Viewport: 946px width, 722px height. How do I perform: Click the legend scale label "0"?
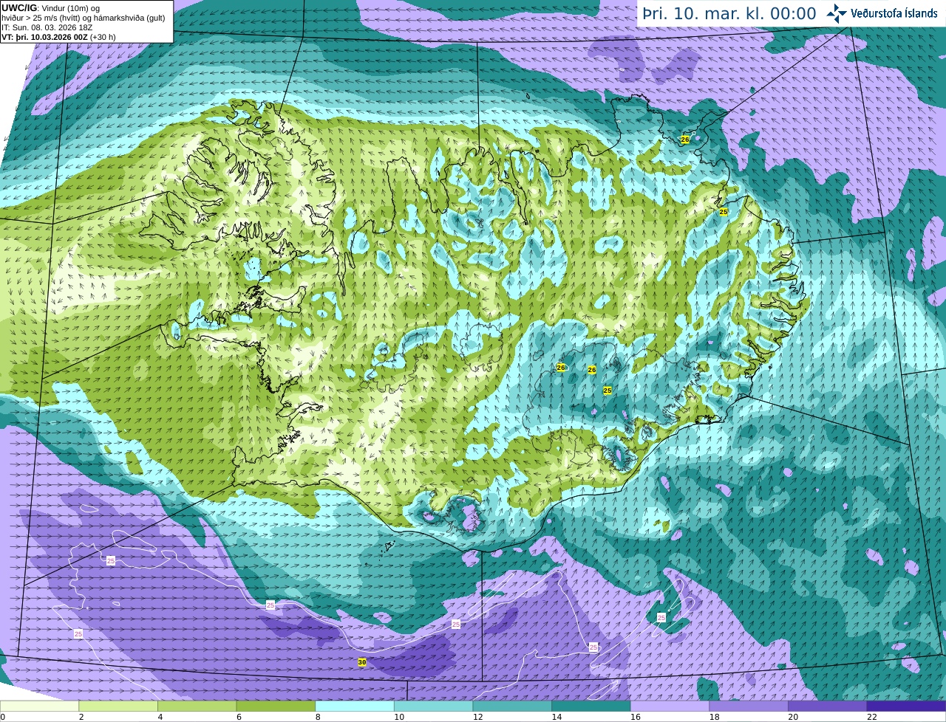pos(3,717)
